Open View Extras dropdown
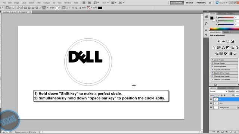 click(96, 3)
